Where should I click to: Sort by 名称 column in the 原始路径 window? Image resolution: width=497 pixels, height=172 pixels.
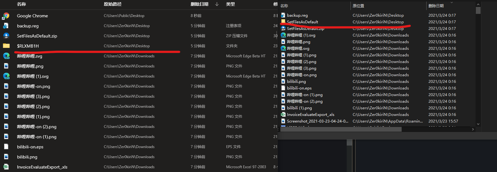pos(21,4)
